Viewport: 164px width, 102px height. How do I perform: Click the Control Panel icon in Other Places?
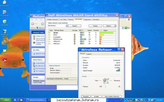pyautogui.click(x=34, y=64)
